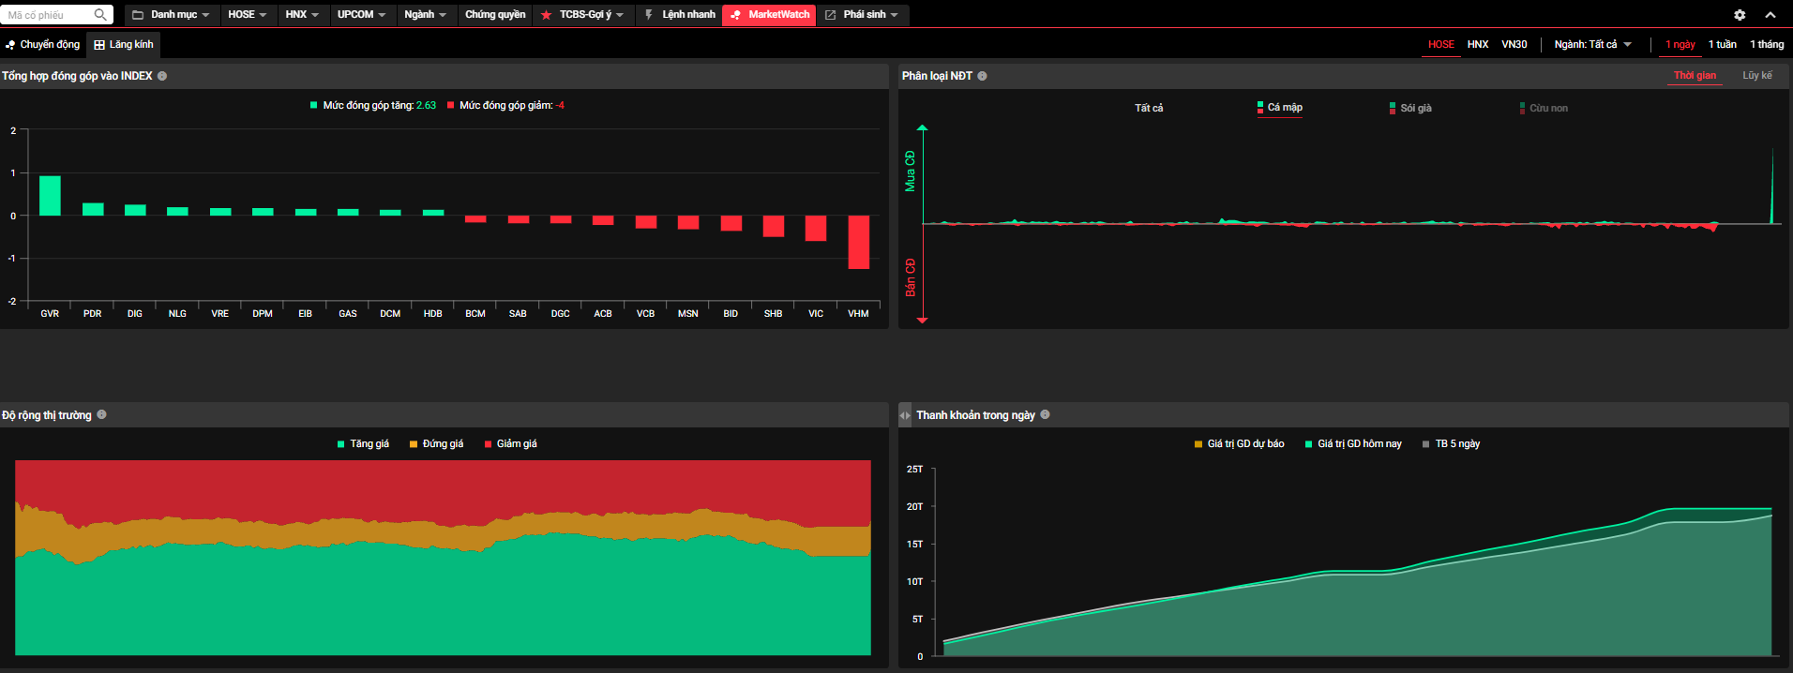This screenshot has width=1793, height=673.
Task: Open settings with the gear icon
Action: point(1740,15)
